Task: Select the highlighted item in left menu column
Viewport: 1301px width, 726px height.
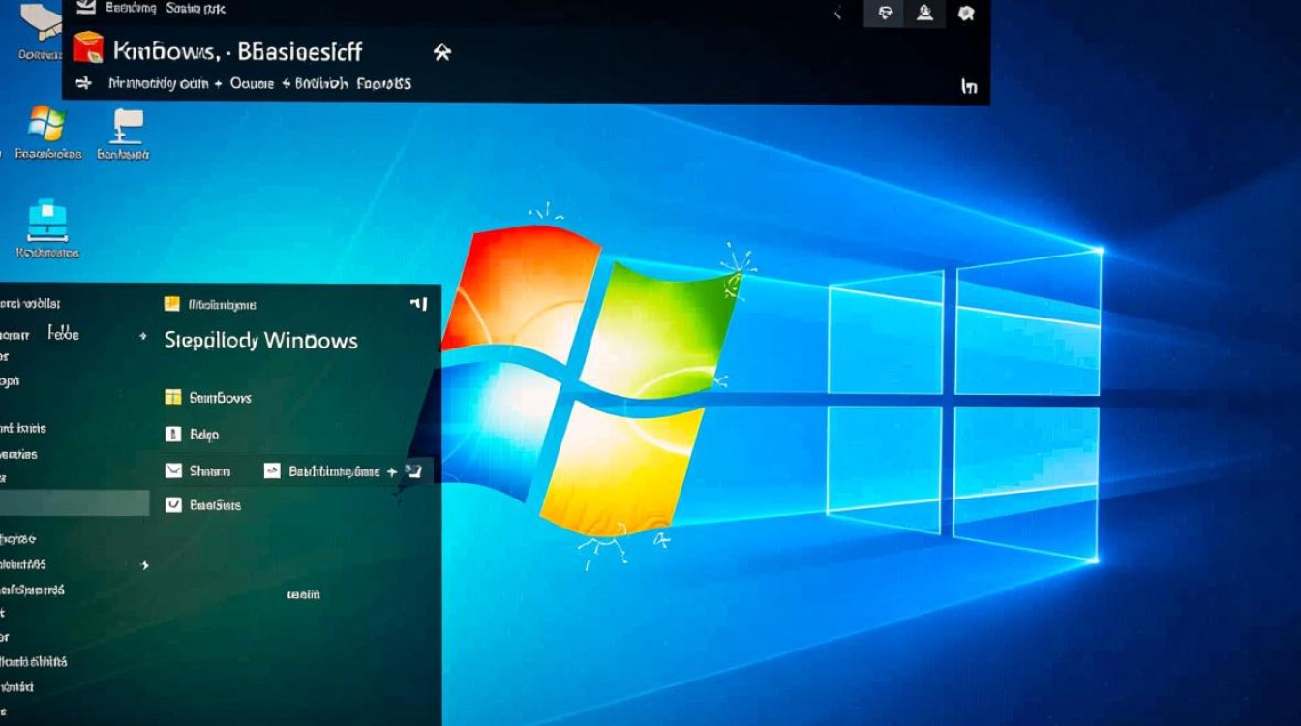Action: (75, 502)
